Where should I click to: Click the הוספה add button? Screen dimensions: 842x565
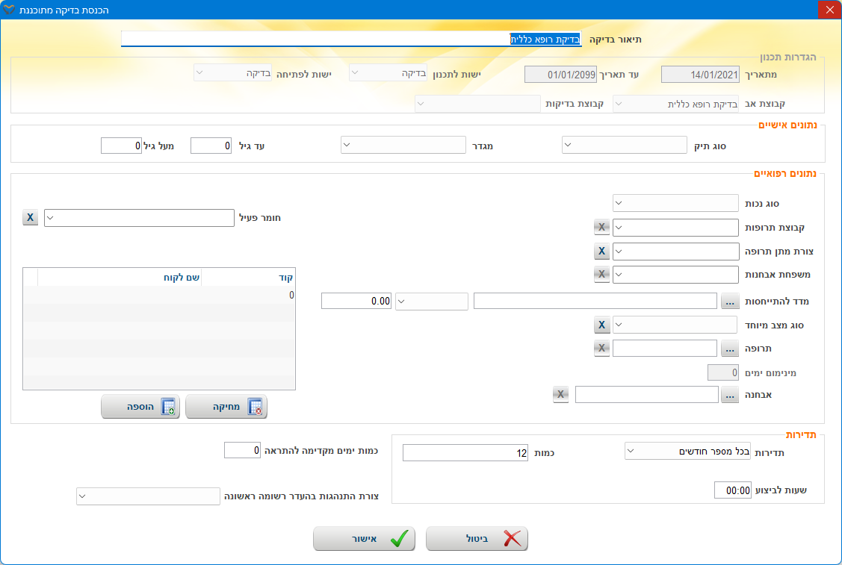140,407
